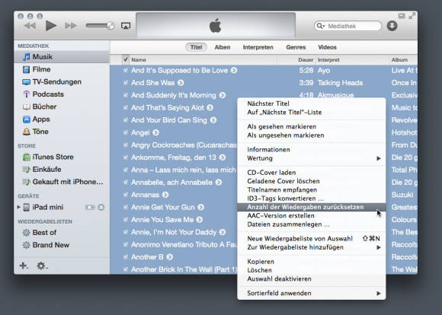Select Musik in the sidebar

[62, 57]
